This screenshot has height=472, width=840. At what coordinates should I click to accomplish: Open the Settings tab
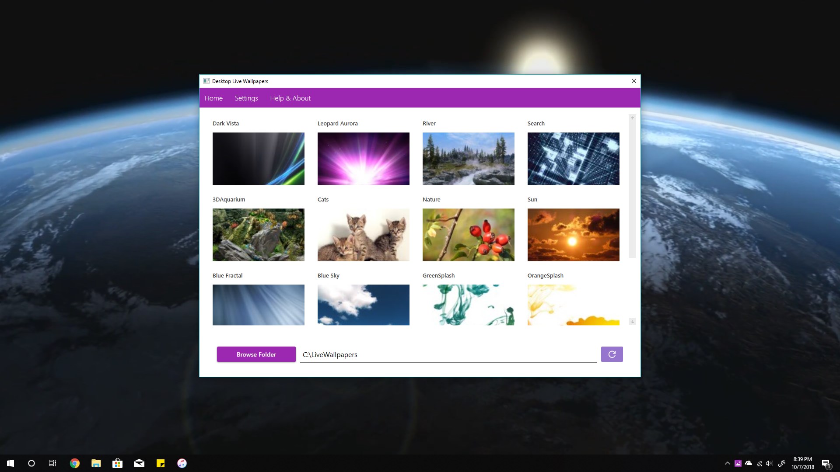click(x=246, y=97)
